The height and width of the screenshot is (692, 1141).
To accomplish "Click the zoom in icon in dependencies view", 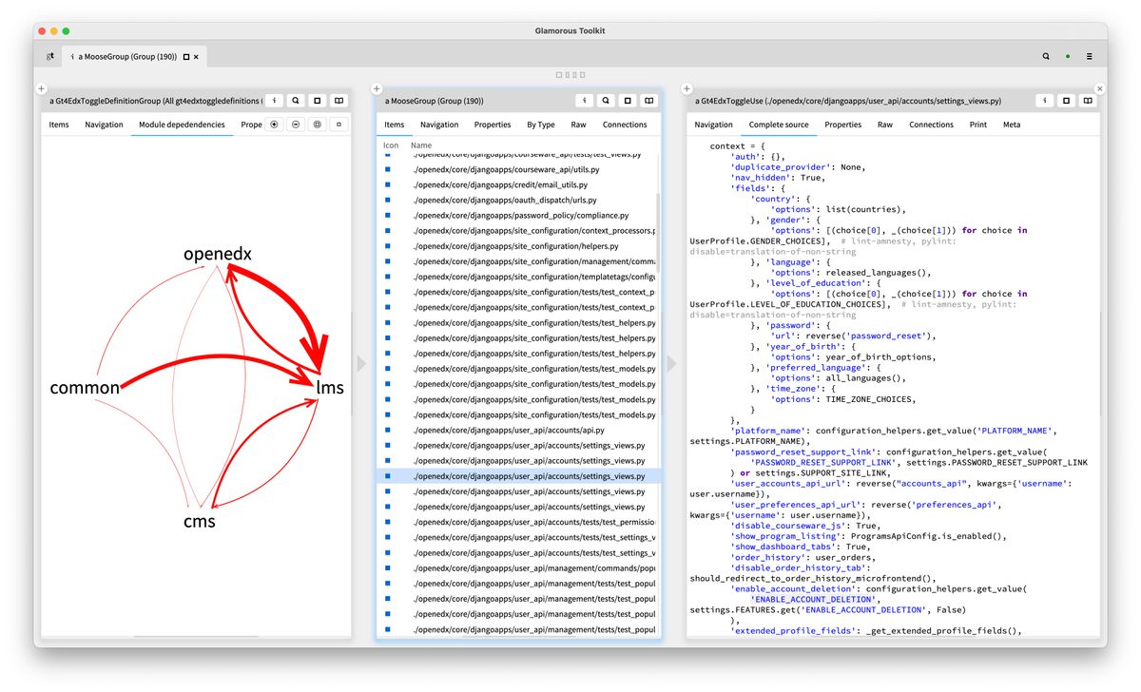I will (x=274, y=125).
